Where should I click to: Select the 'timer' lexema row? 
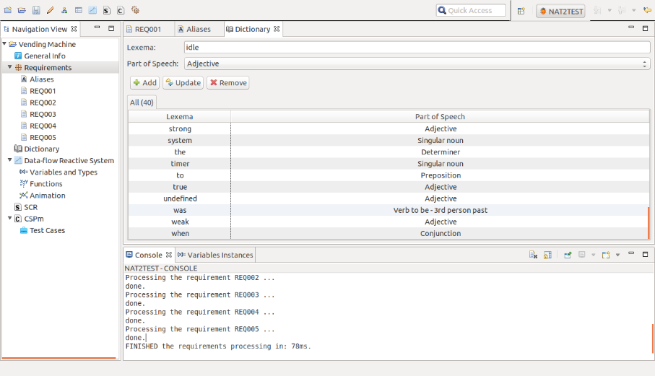(x=389, y=164)
